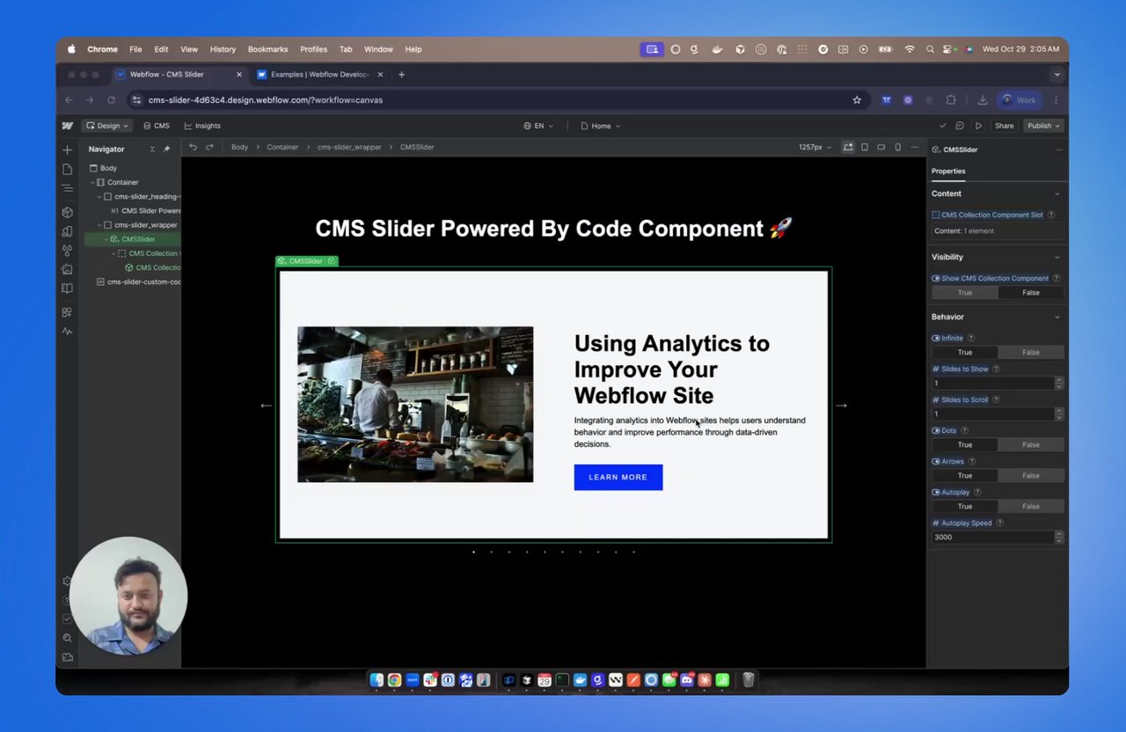Open the Apps grid icon in sidebar
Image resolution: width=1126 pixels, height=732 pixels.
click(67, 312)
